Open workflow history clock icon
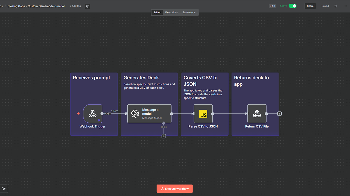Image resolution: width=350 pixels, height=196 pixels. 336,6
